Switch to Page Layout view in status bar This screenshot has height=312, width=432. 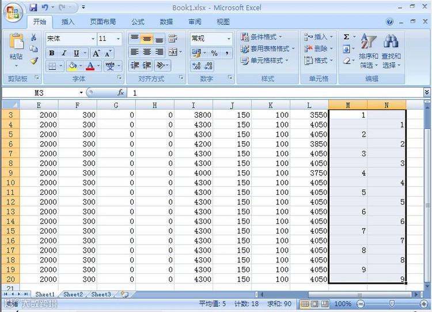314,304
